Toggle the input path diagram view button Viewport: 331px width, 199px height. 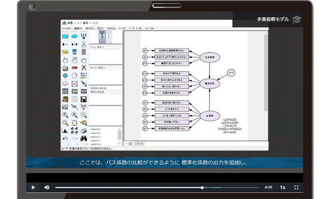[x=102, y=37]
